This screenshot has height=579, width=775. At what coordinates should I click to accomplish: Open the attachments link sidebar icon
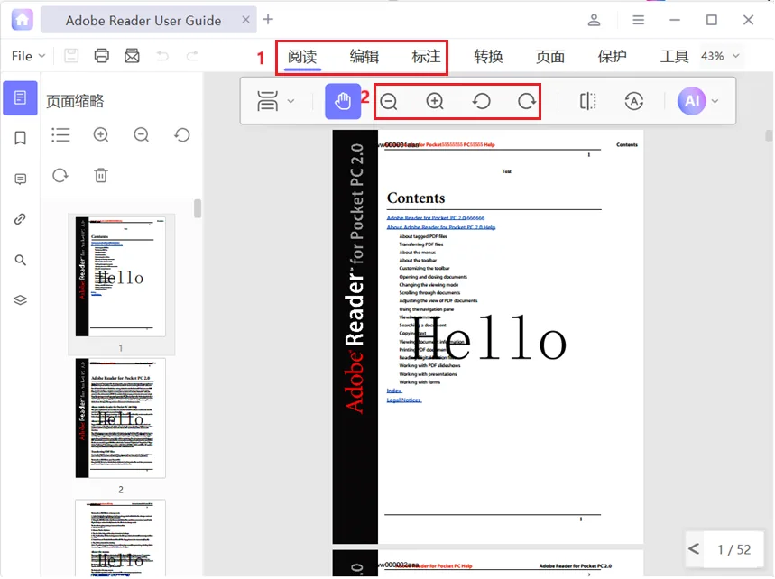point(20,219)
